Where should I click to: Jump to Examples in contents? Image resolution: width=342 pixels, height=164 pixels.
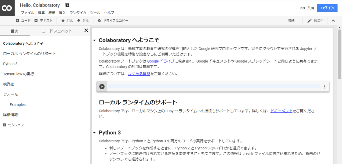coord(18,105)
